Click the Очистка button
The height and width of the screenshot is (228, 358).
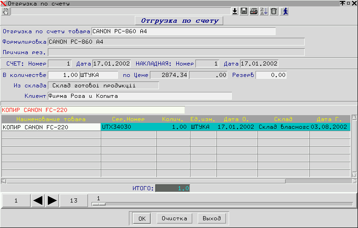(x=174, y=218)
